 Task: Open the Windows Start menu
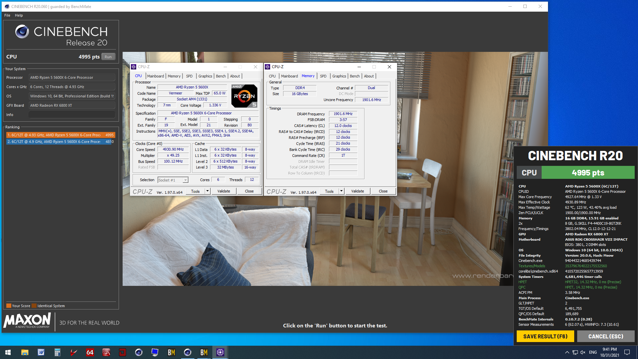(x=8, y=352)
